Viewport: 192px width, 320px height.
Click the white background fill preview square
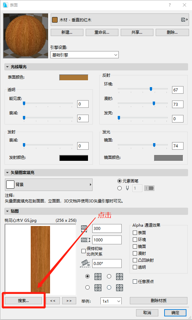click(x=10, y=184)
